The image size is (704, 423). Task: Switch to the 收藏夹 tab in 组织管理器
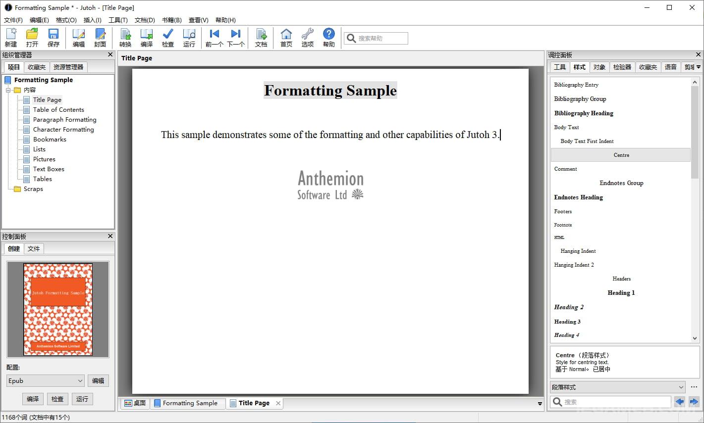(x=37, y=67)
